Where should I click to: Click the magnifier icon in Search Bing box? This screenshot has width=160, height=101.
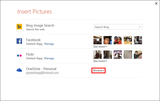point(140,27)
